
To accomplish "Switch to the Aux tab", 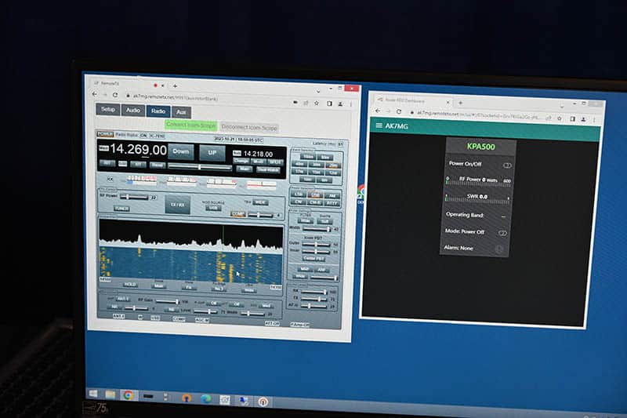I will click(181, 112).
